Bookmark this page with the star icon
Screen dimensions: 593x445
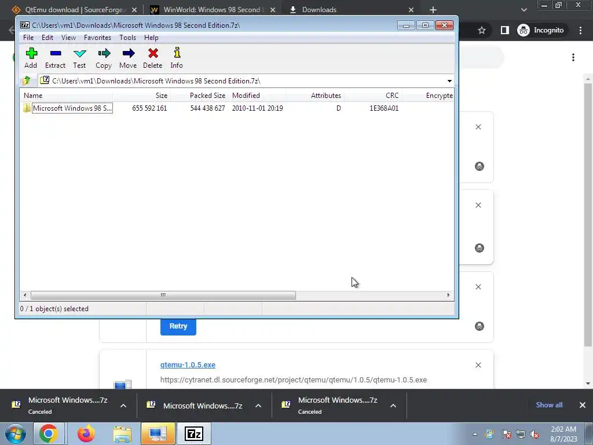481,30
